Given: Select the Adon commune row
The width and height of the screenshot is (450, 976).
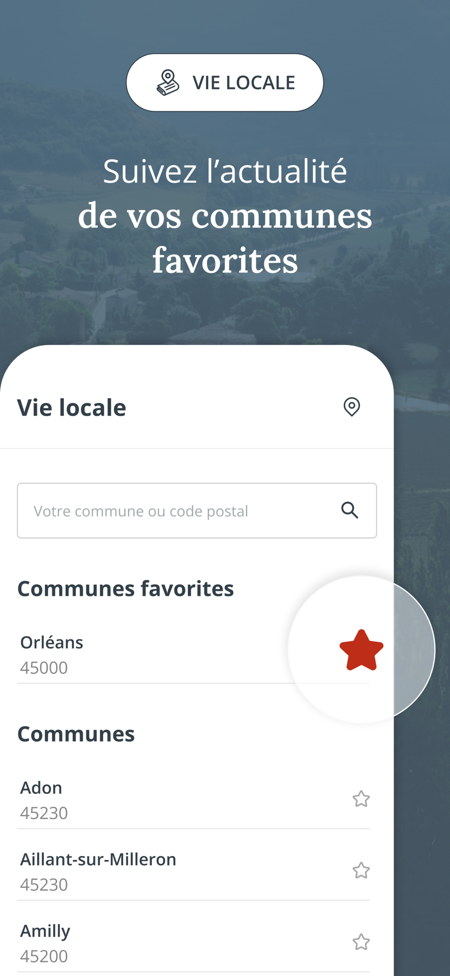Looking at the screenshot, I should coord(193,800).
